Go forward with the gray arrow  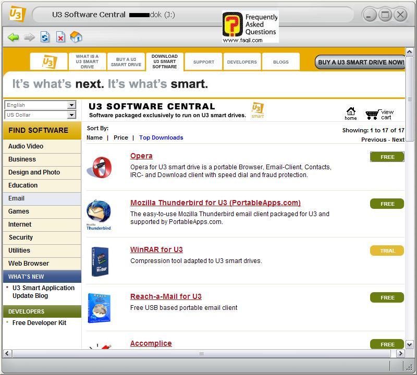click(x=29, y=37)
